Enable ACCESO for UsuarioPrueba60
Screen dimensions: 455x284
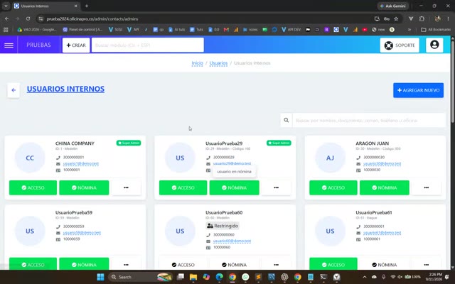pyautogui.click(x=183, y=264)
